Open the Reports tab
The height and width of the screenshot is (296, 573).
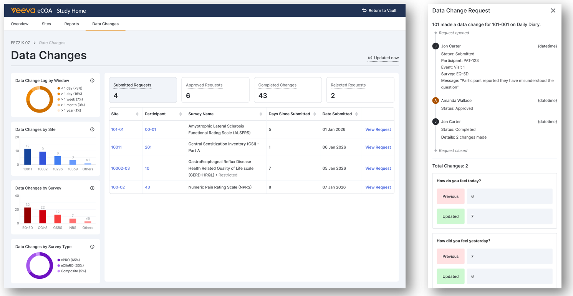[x=71, y=24]
